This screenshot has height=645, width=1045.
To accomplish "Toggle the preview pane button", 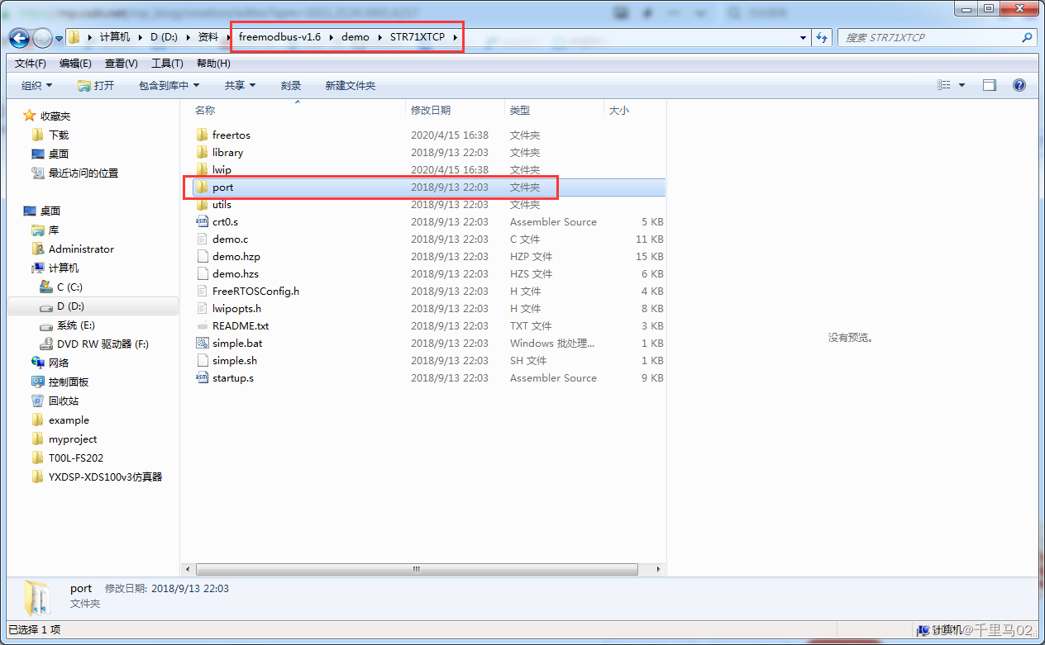I will pos(990,85).
